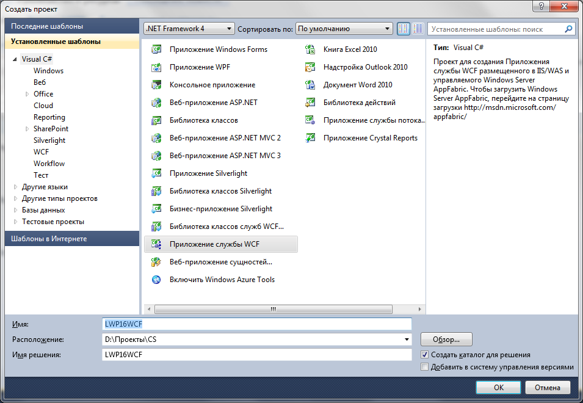Click the search magnifier icon
The height and width of the screenshot is (403, 583).
click(568, 29)
